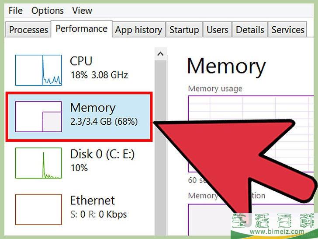Click the sidebar scroll up arrow
The image size is (318, 239).
click(x=160, y=54)
